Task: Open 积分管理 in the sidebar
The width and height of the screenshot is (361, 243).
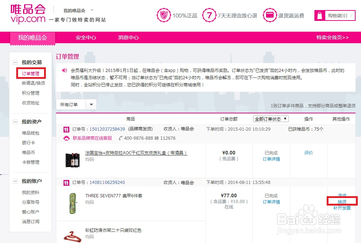Action: 31,93
